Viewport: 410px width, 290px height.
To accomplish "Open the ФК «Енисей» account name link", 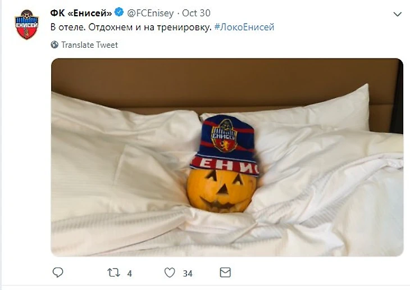I will coord(81,12).
